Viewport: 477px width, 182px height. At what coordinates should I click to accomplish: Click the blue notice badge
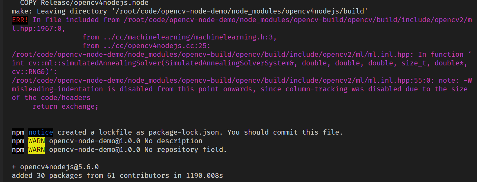point(41,132)
